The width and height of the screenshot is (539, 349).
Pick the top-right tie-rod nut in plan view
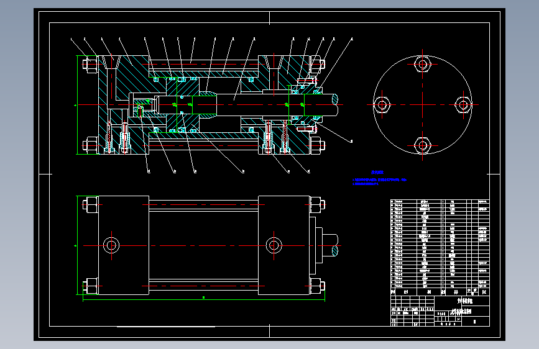pyautogui.click(x=317, y=205)
